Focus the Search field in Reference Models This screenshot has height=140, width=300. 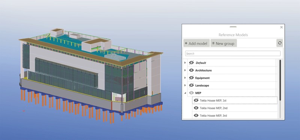[x=232, y=53]
